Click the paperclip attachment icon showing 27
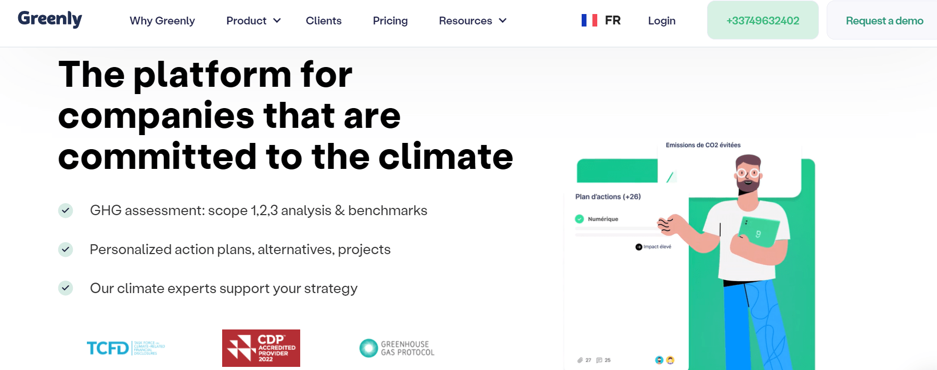 click(580, 359)
